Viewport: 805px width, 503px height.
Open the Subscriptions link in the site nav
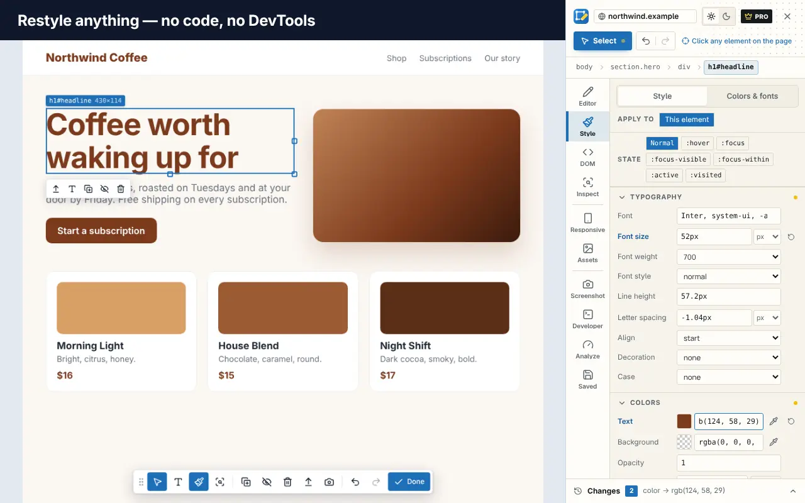click(x=445, y=58)
